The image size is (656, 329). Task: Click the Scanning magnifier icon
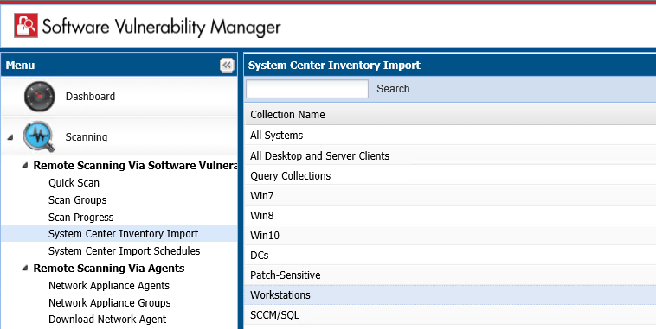[x=39, y=136]
